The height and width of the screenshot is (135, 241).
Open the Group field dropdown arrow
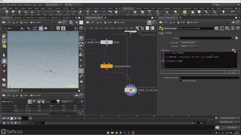[x=233, y=38]
